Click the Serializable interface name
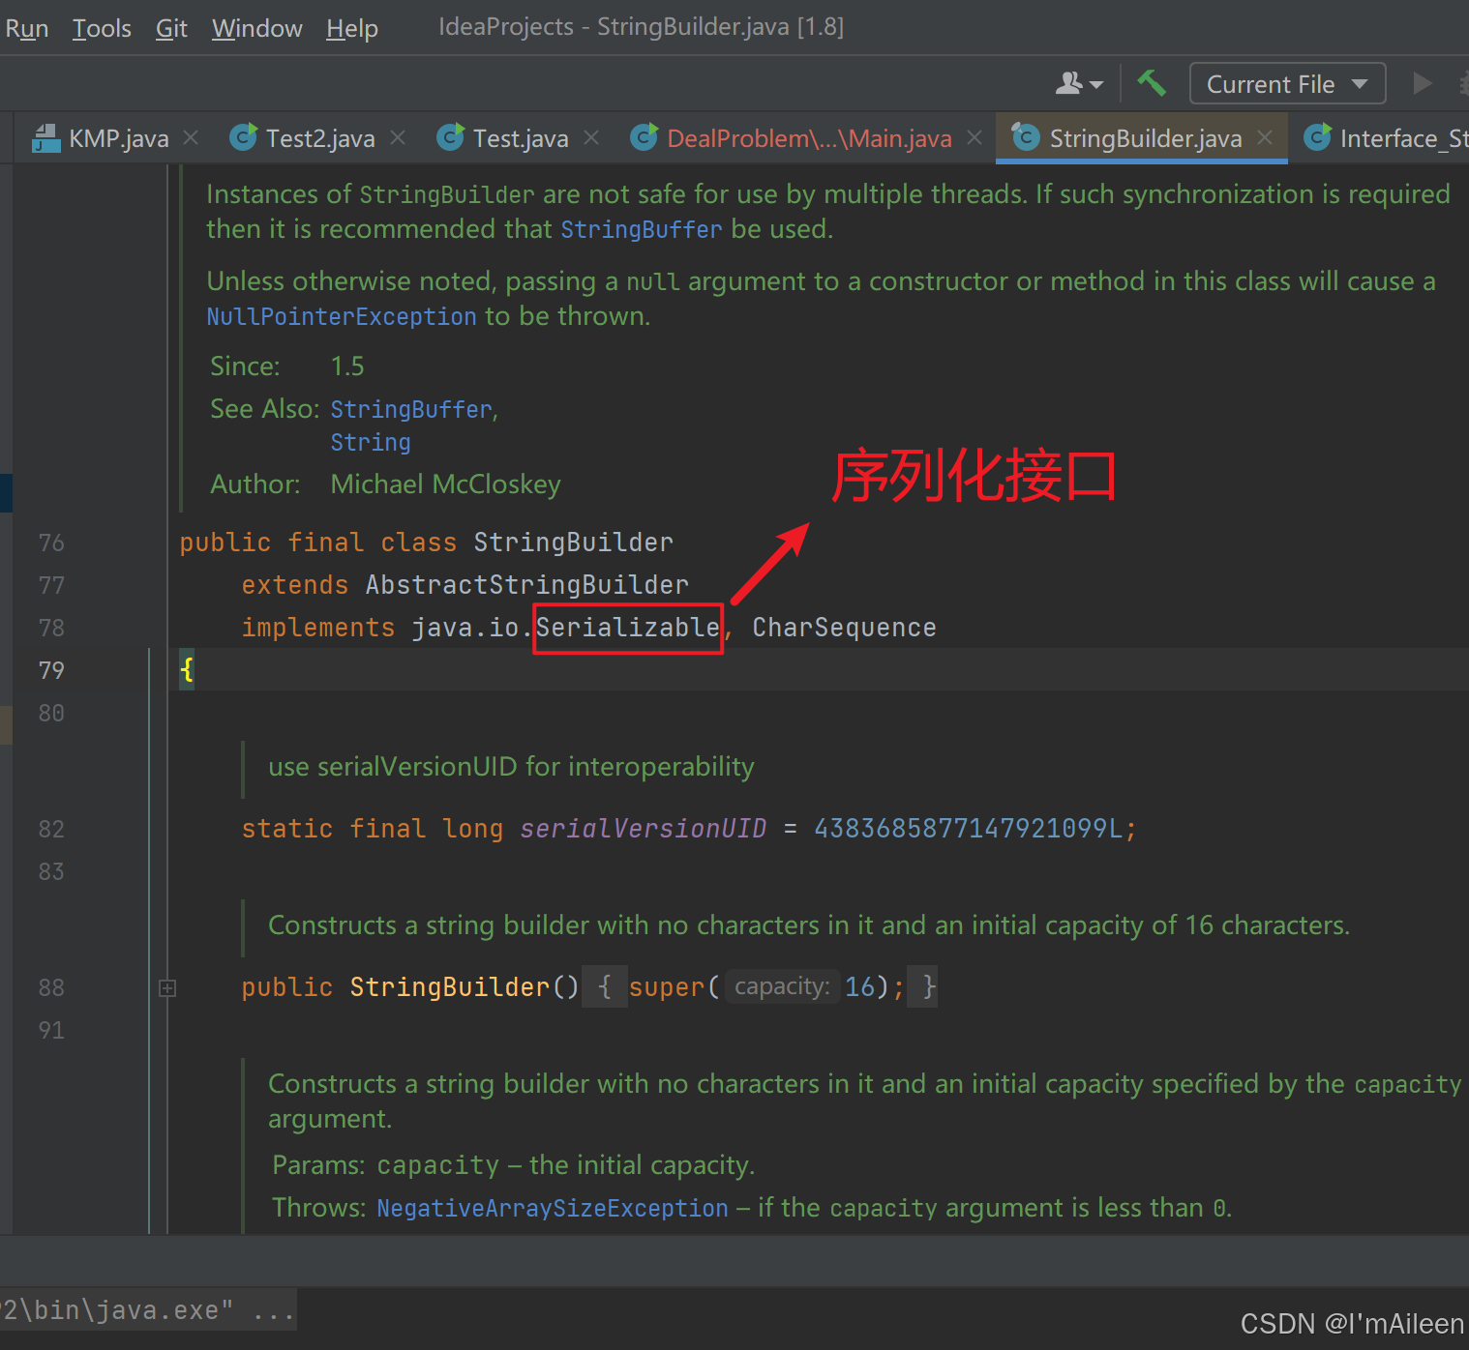Screen dimensions: 1469x1350 coord(628,628)
